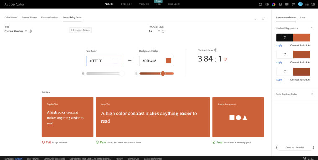The image size is (318, 160).
Task: Click the second suggestion color swatch
Action: (x=293, y=55)
